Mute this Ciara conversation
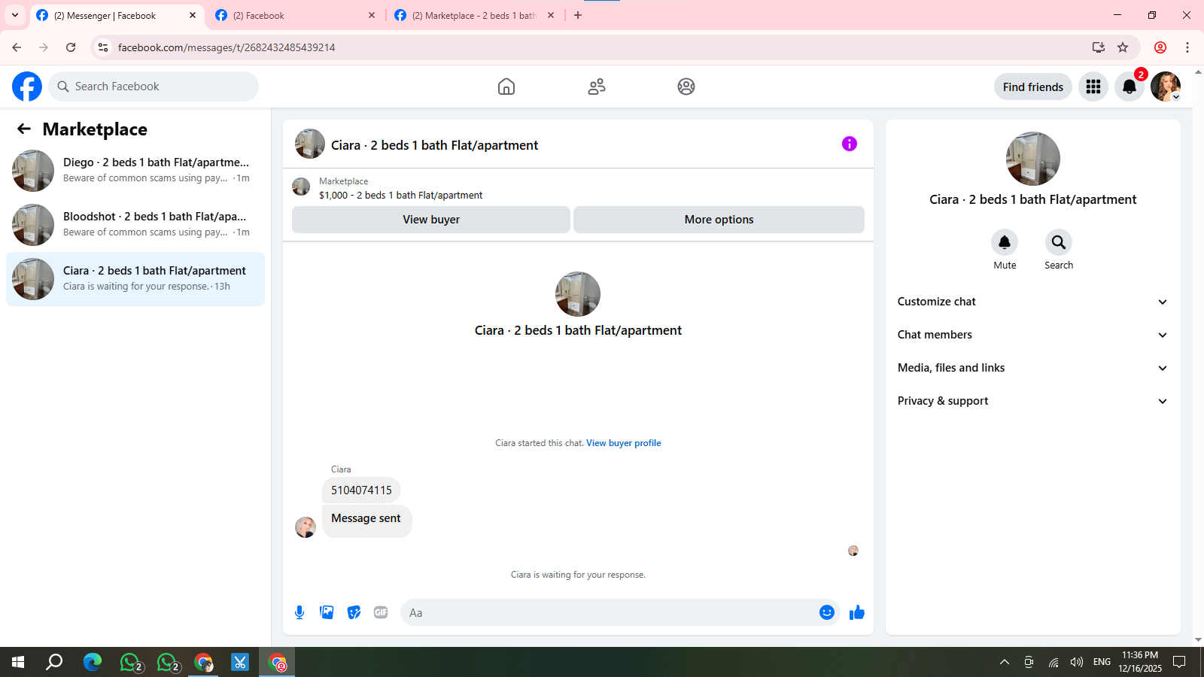1204x677 pixels. [x=1005, y=242]
